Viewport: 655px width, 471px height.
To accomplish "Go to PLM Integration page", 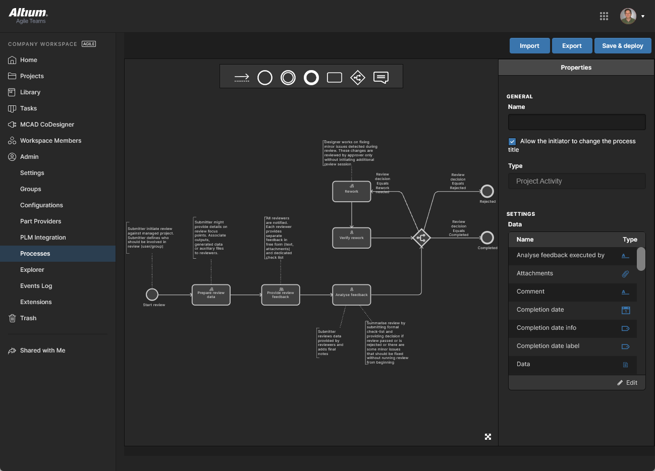I will [43, 238].
